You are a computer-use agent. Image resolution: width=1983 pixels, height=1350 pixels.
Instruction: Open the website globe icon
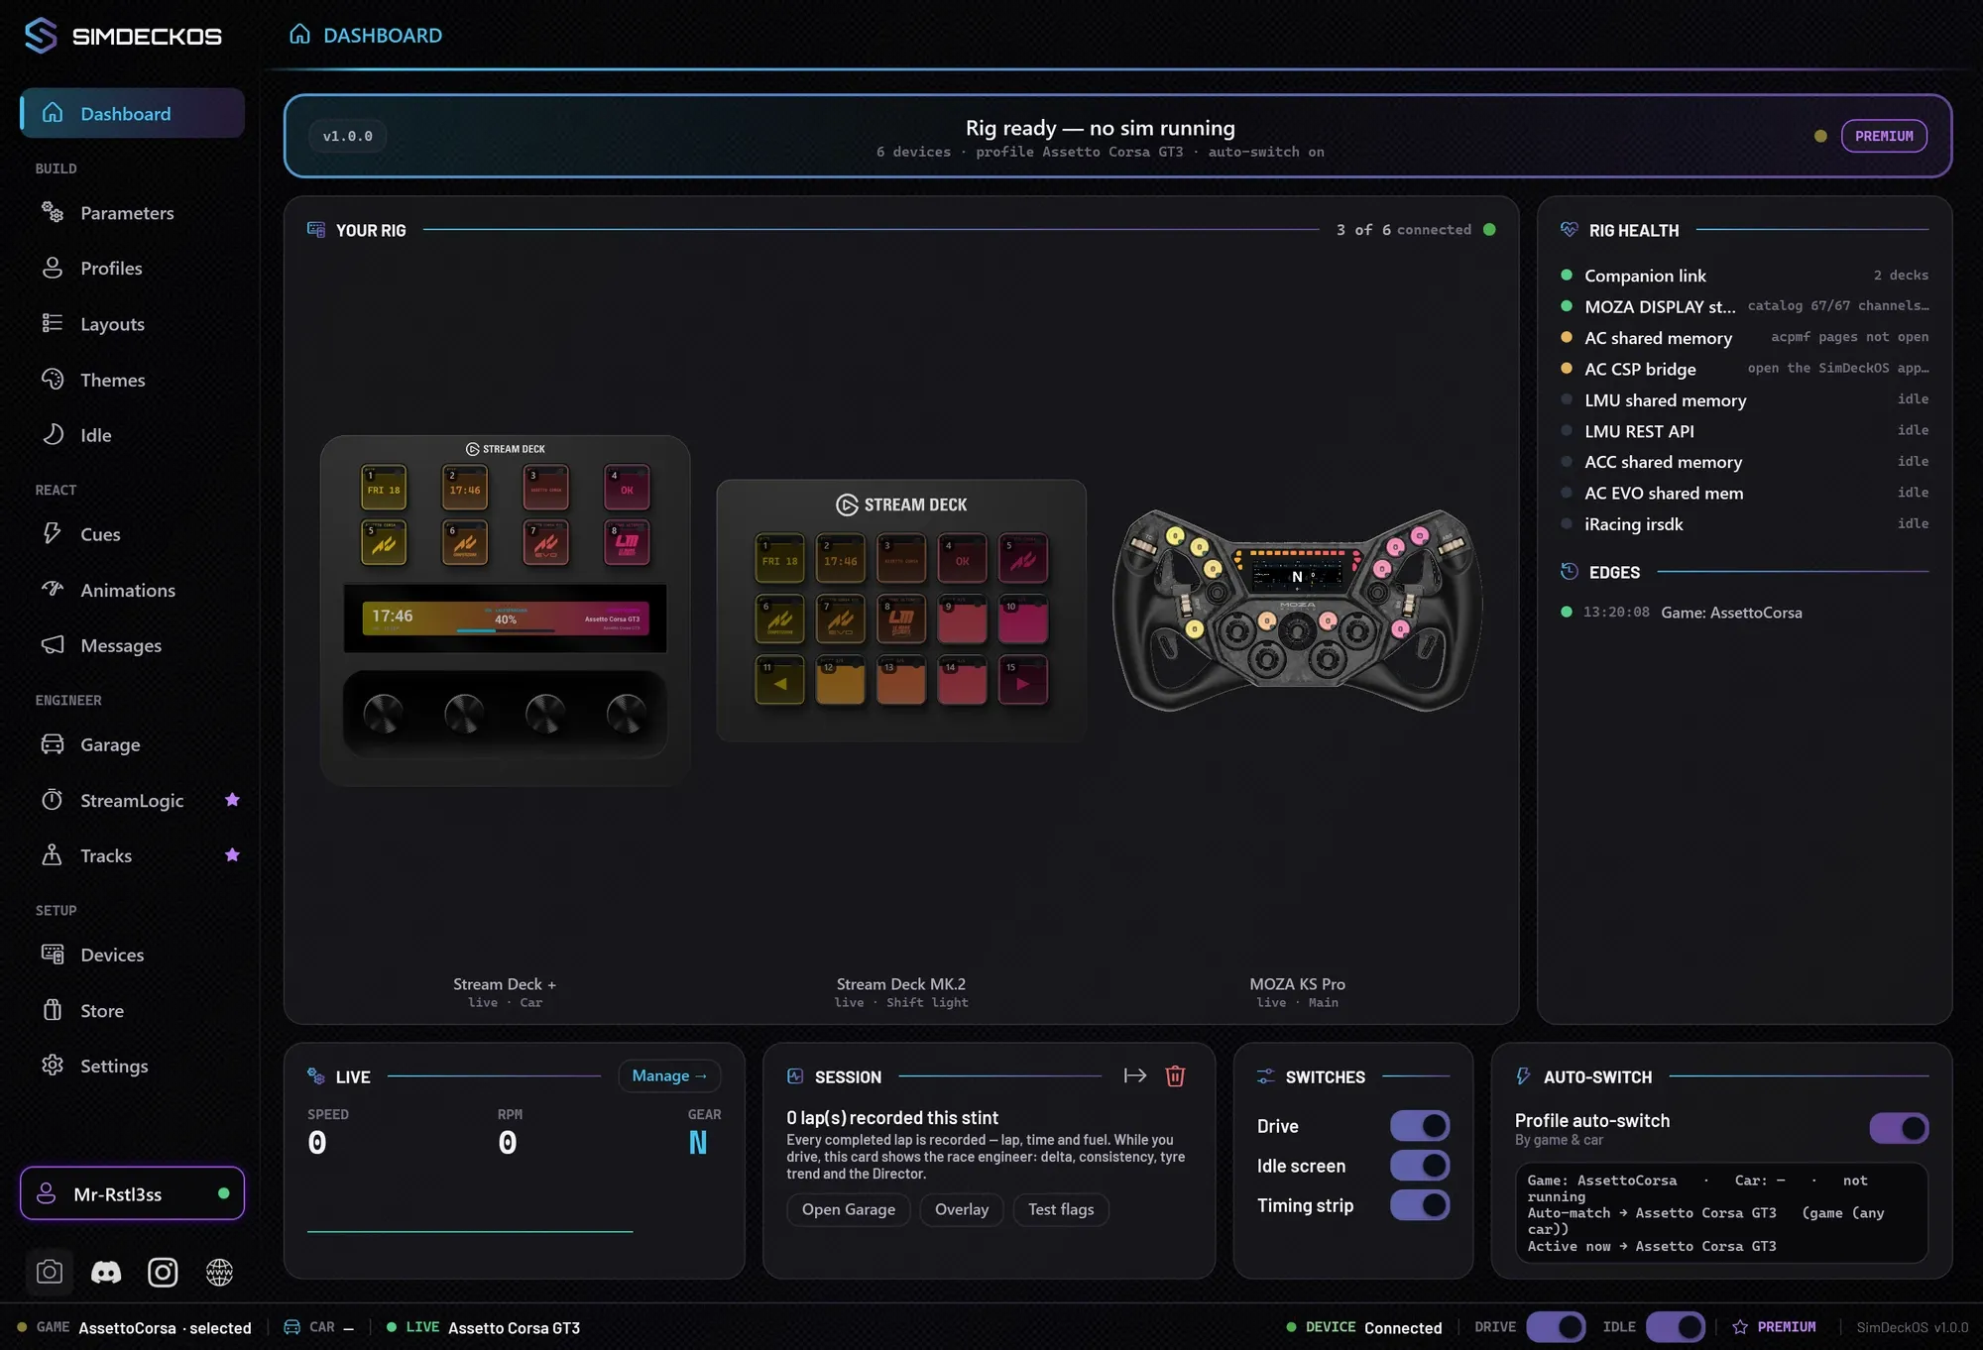[219, 1272]
